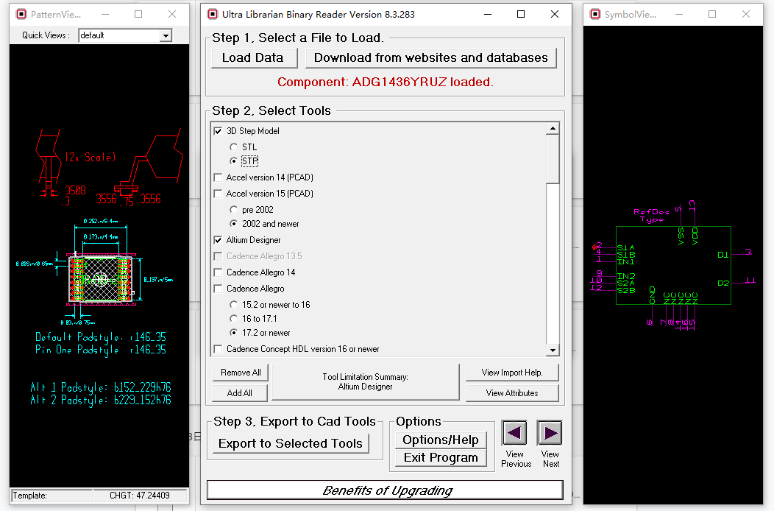Open the Quick Views dropdown in PatternViewer
This screenshot has height=511, width=774.
[x=166, y=35]
